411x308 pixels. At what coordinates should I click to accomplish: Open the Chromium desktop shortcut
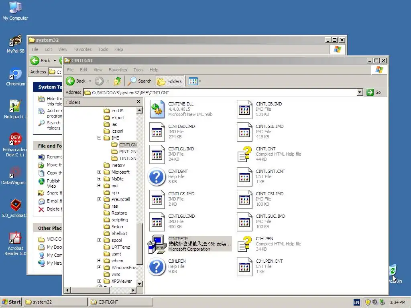pos(16,77)
